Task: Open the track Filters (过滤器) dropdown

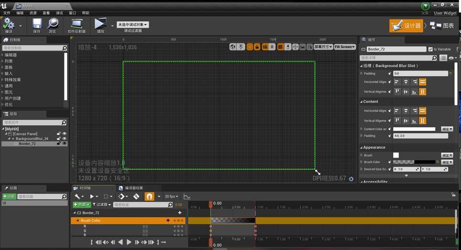Action: (102, 205)
